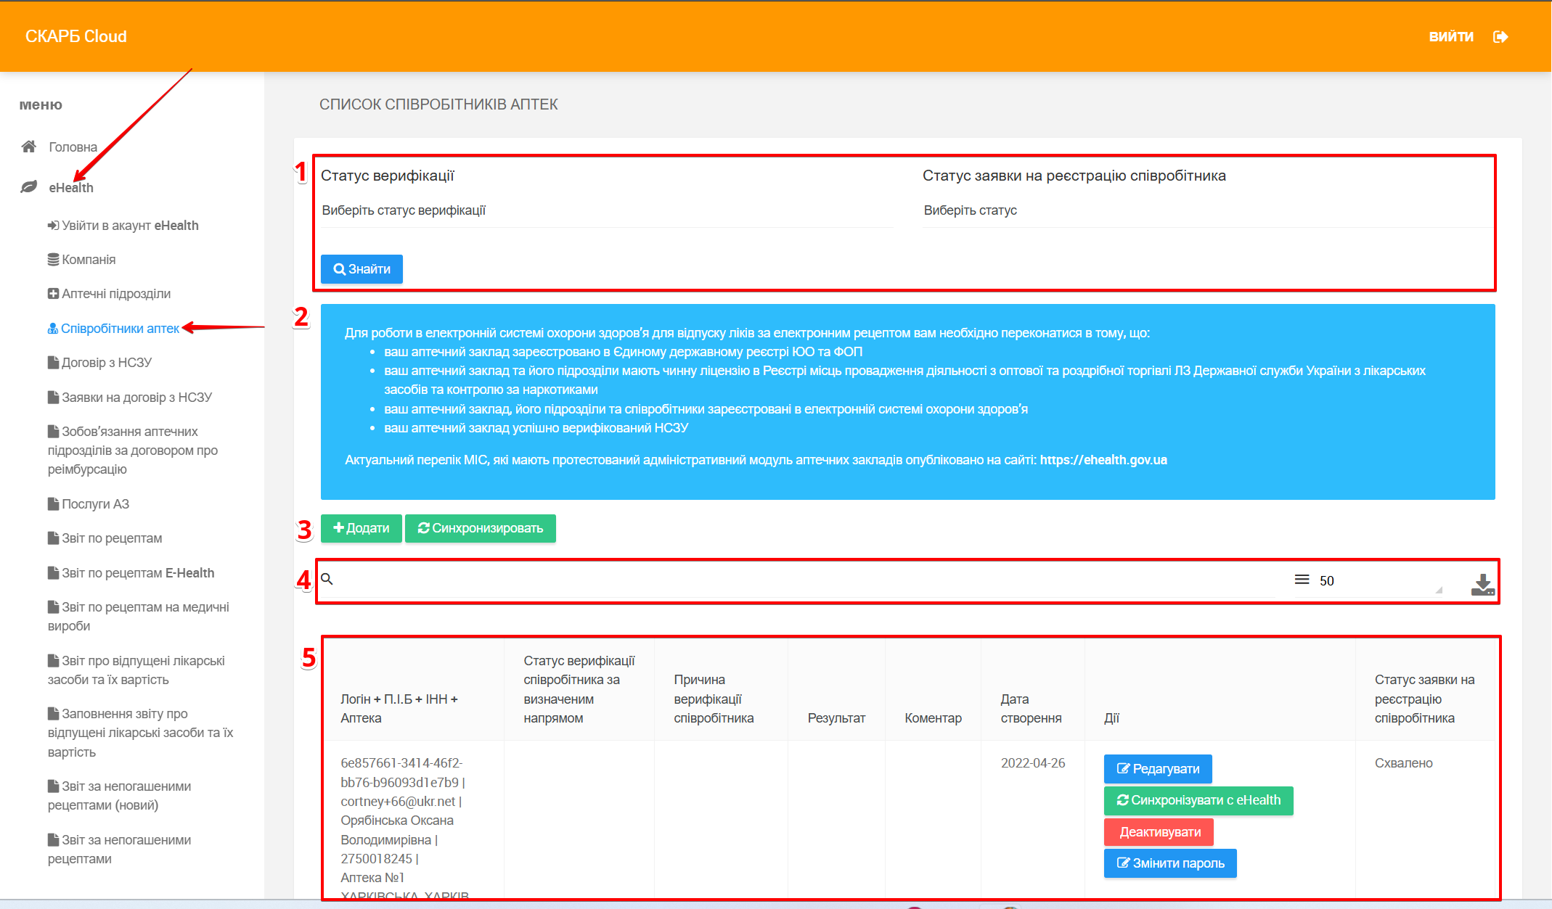The image size is (1552, 909).
Task: Click into the table search input field
Action: click(799, 580)
